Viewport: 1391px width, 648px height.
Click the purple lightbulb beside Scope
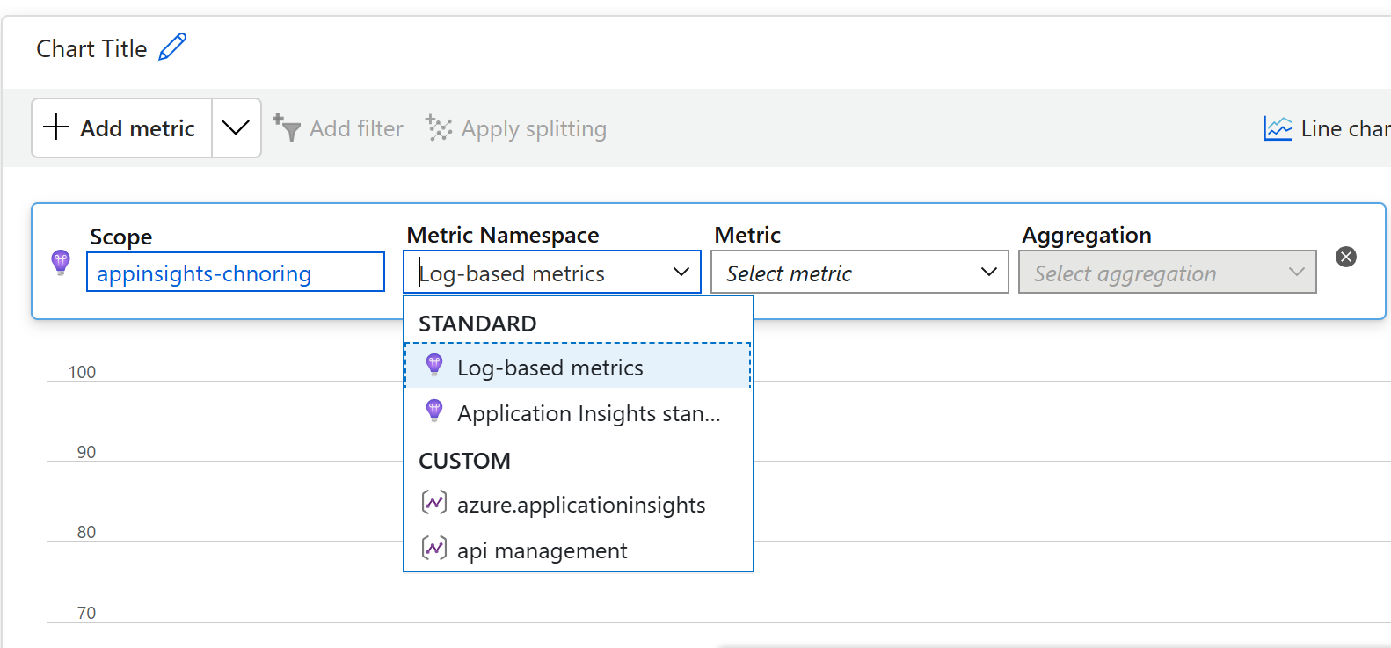(61, 262)
